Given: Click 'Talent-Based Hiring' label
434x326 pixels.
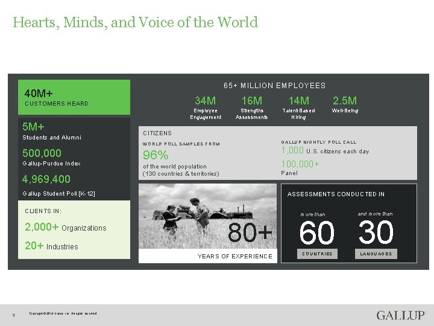Looking at the screenshot, I should point(298,114).
